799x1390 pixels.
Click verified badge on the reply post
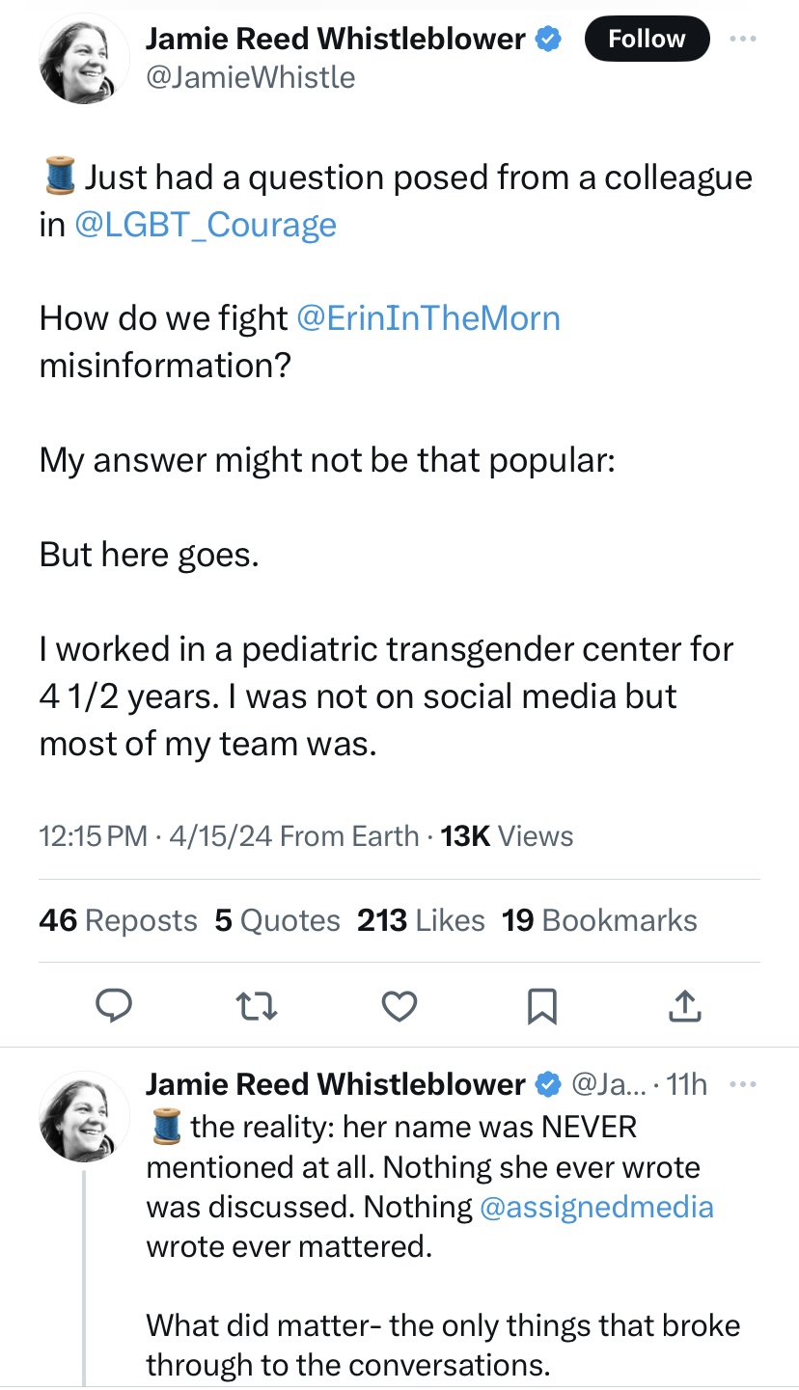pos(549,1085)
